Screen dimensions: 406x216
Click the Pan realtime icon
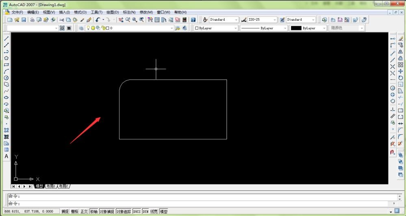[x=121, y=19]
